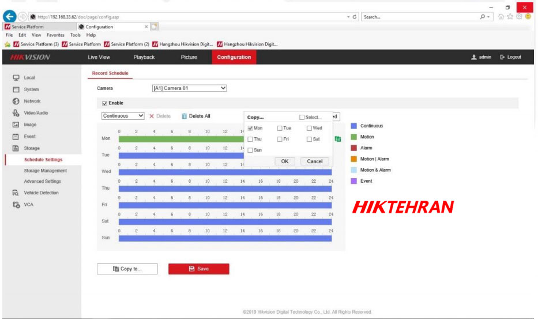Viewport: 538px width, 320px height.
Task: Click the Copy to... button
Action: tap(127, 269)
